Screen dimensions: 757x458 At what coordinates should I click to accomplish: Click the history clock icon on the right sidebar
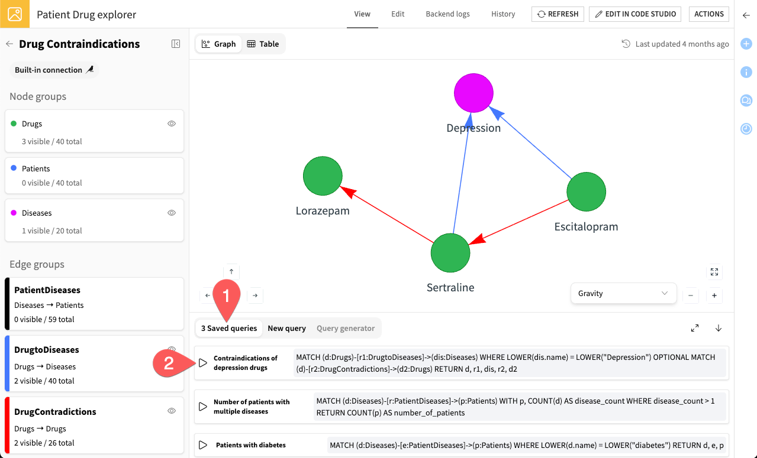click(x=746, y=128)
